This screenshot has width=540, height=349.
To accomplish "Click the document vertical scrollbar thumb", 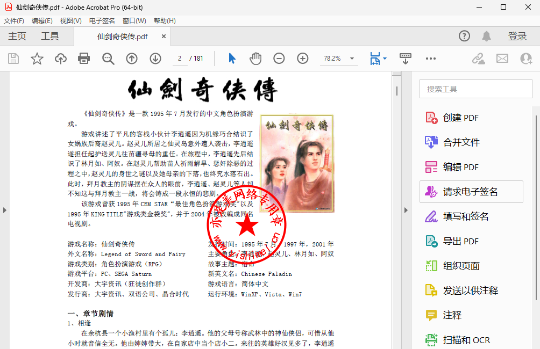I will [x=397, y=91].
